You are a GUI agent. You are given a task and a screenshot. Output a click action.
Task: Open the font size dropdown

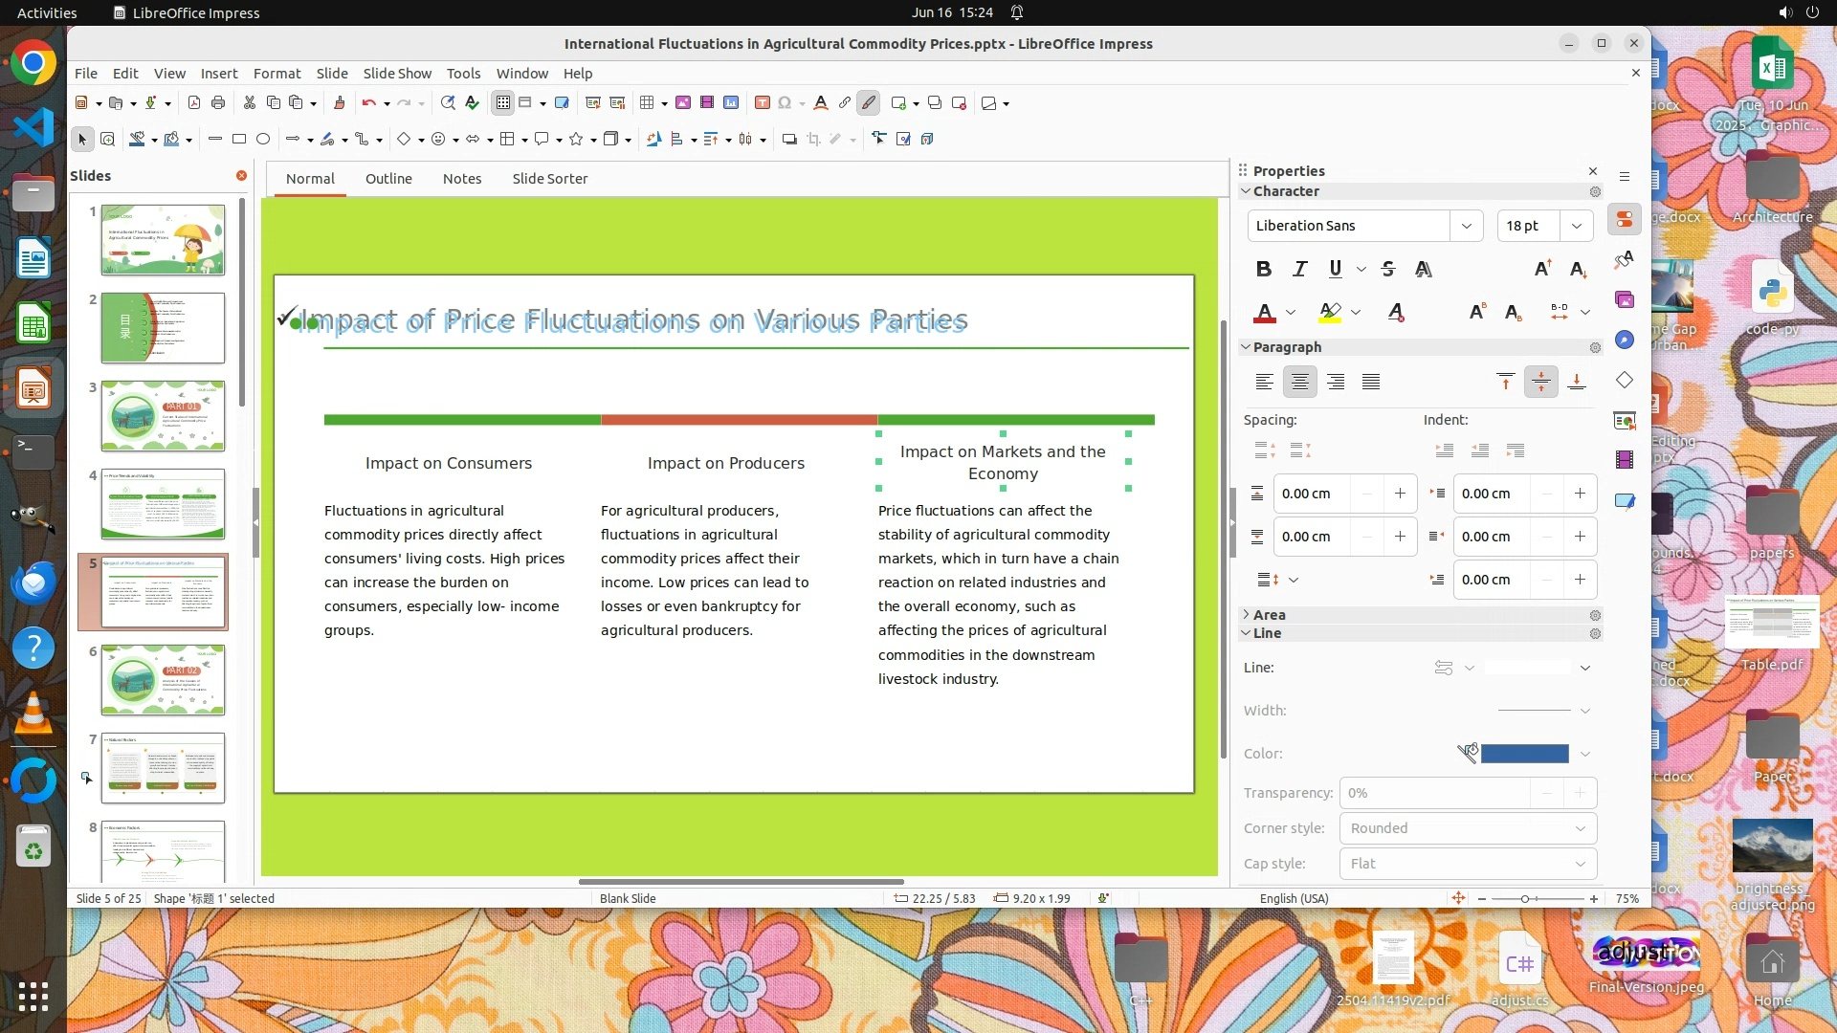[x=1576, y=226]
